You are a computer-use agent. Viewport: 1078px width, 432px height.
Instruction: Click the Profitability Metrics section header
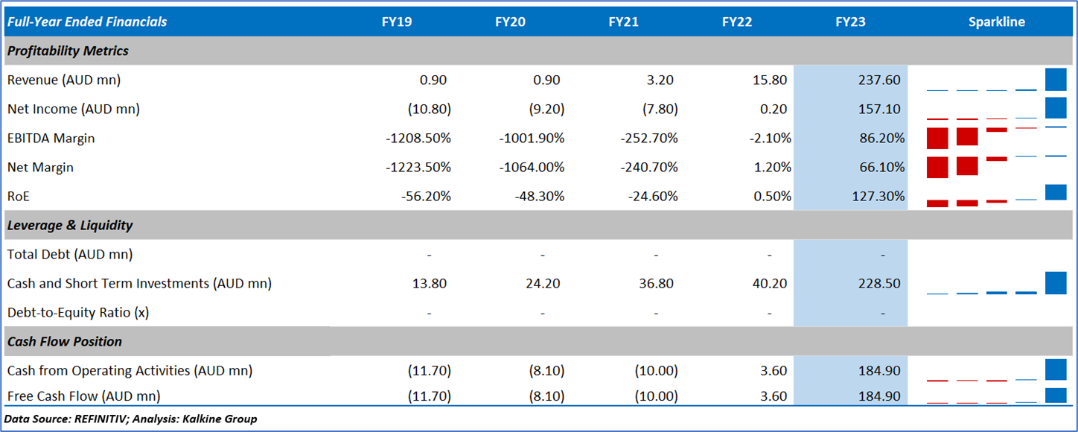pos(68,51)
